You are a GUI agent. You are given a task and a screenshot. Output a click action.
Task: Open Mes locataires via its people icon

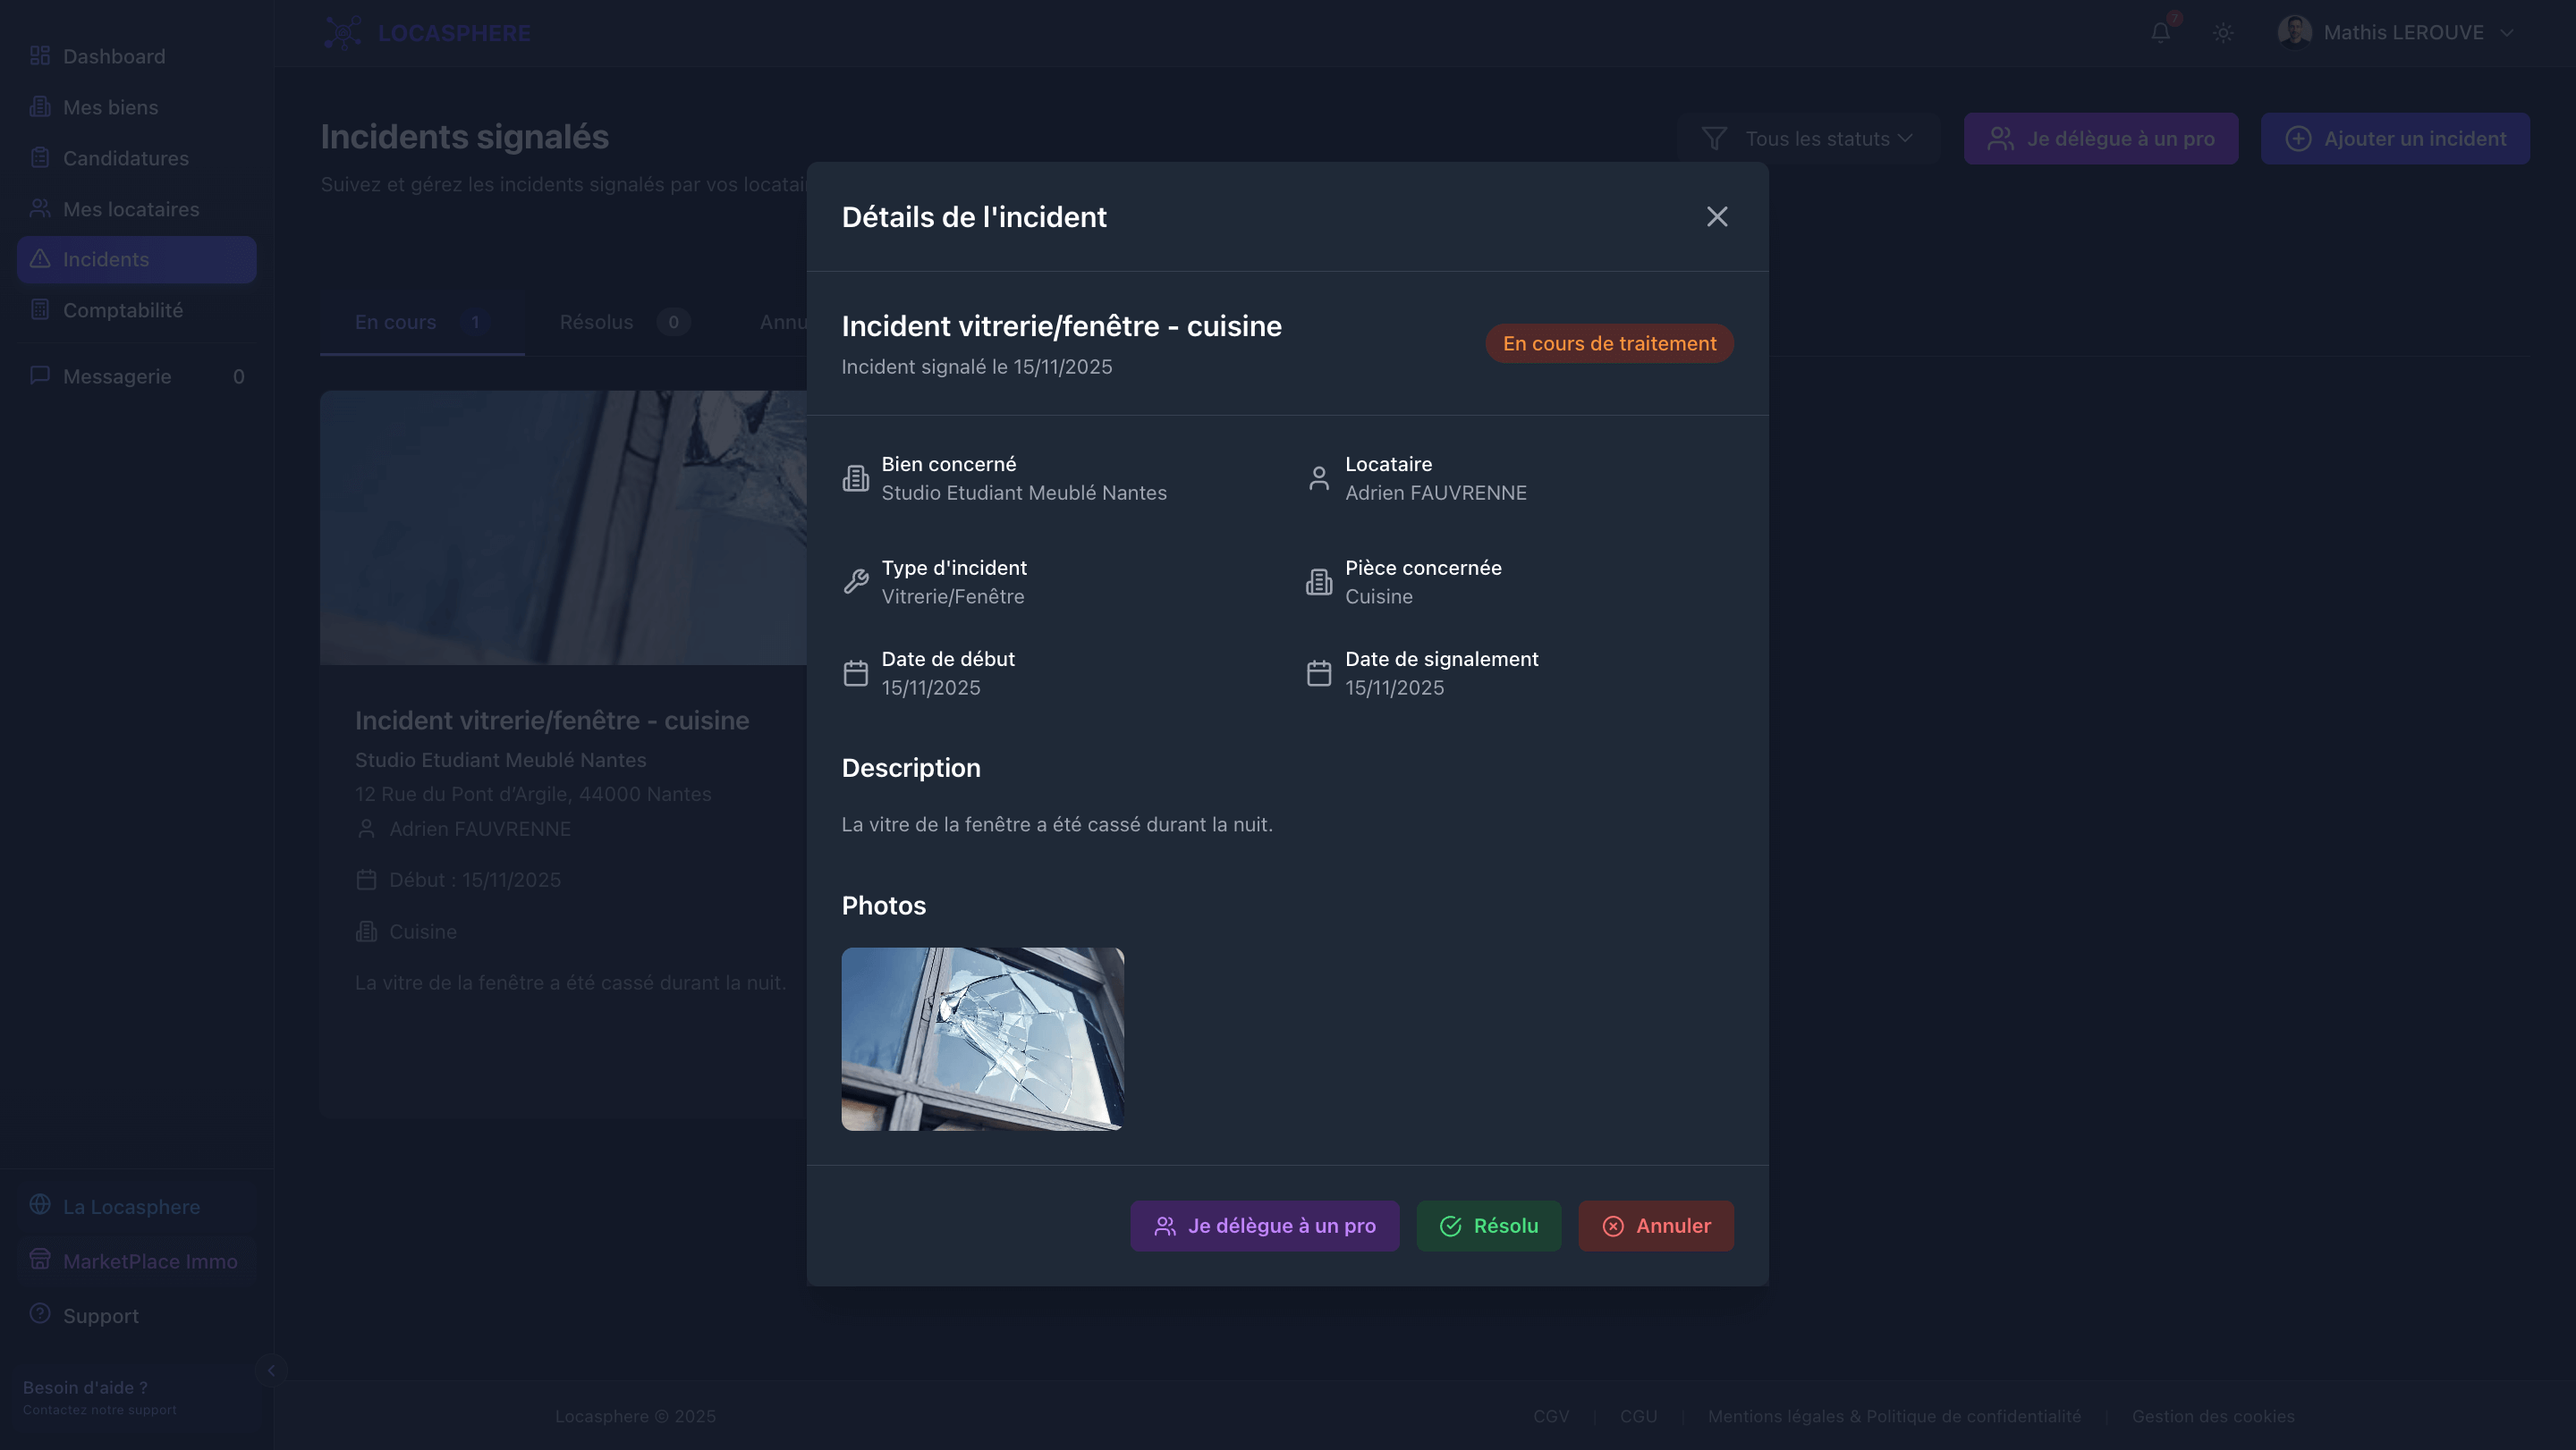pos(40,208)
